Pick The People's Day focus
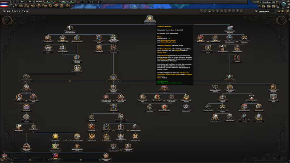This screenshot has width=290, height=163. click(201, 39)
